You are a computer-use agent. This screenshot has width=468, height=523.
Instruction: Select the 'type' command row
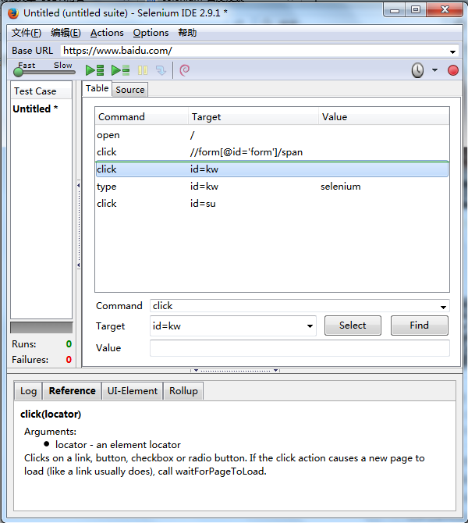[272, 187]
